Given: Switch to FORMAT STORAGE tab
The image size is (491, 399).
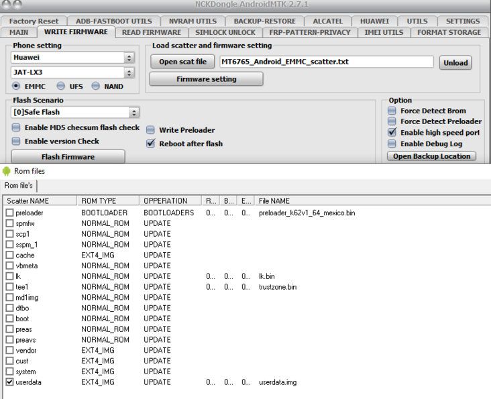Looking at the screenshot, I should pyautogui.click(x=449, y=32).
